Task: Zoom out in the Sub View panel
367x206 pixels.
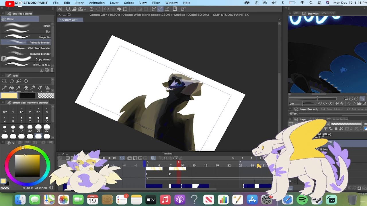Action: (351, 99)
